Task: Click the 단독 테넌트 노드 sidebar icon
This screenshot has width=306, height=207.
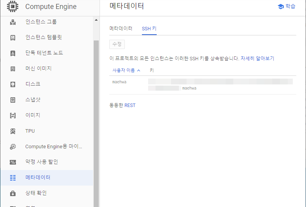Action: point(13,53)
